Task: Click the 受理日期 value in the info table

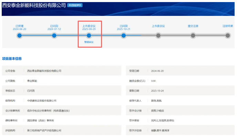Action: click(x=158, y=71)
